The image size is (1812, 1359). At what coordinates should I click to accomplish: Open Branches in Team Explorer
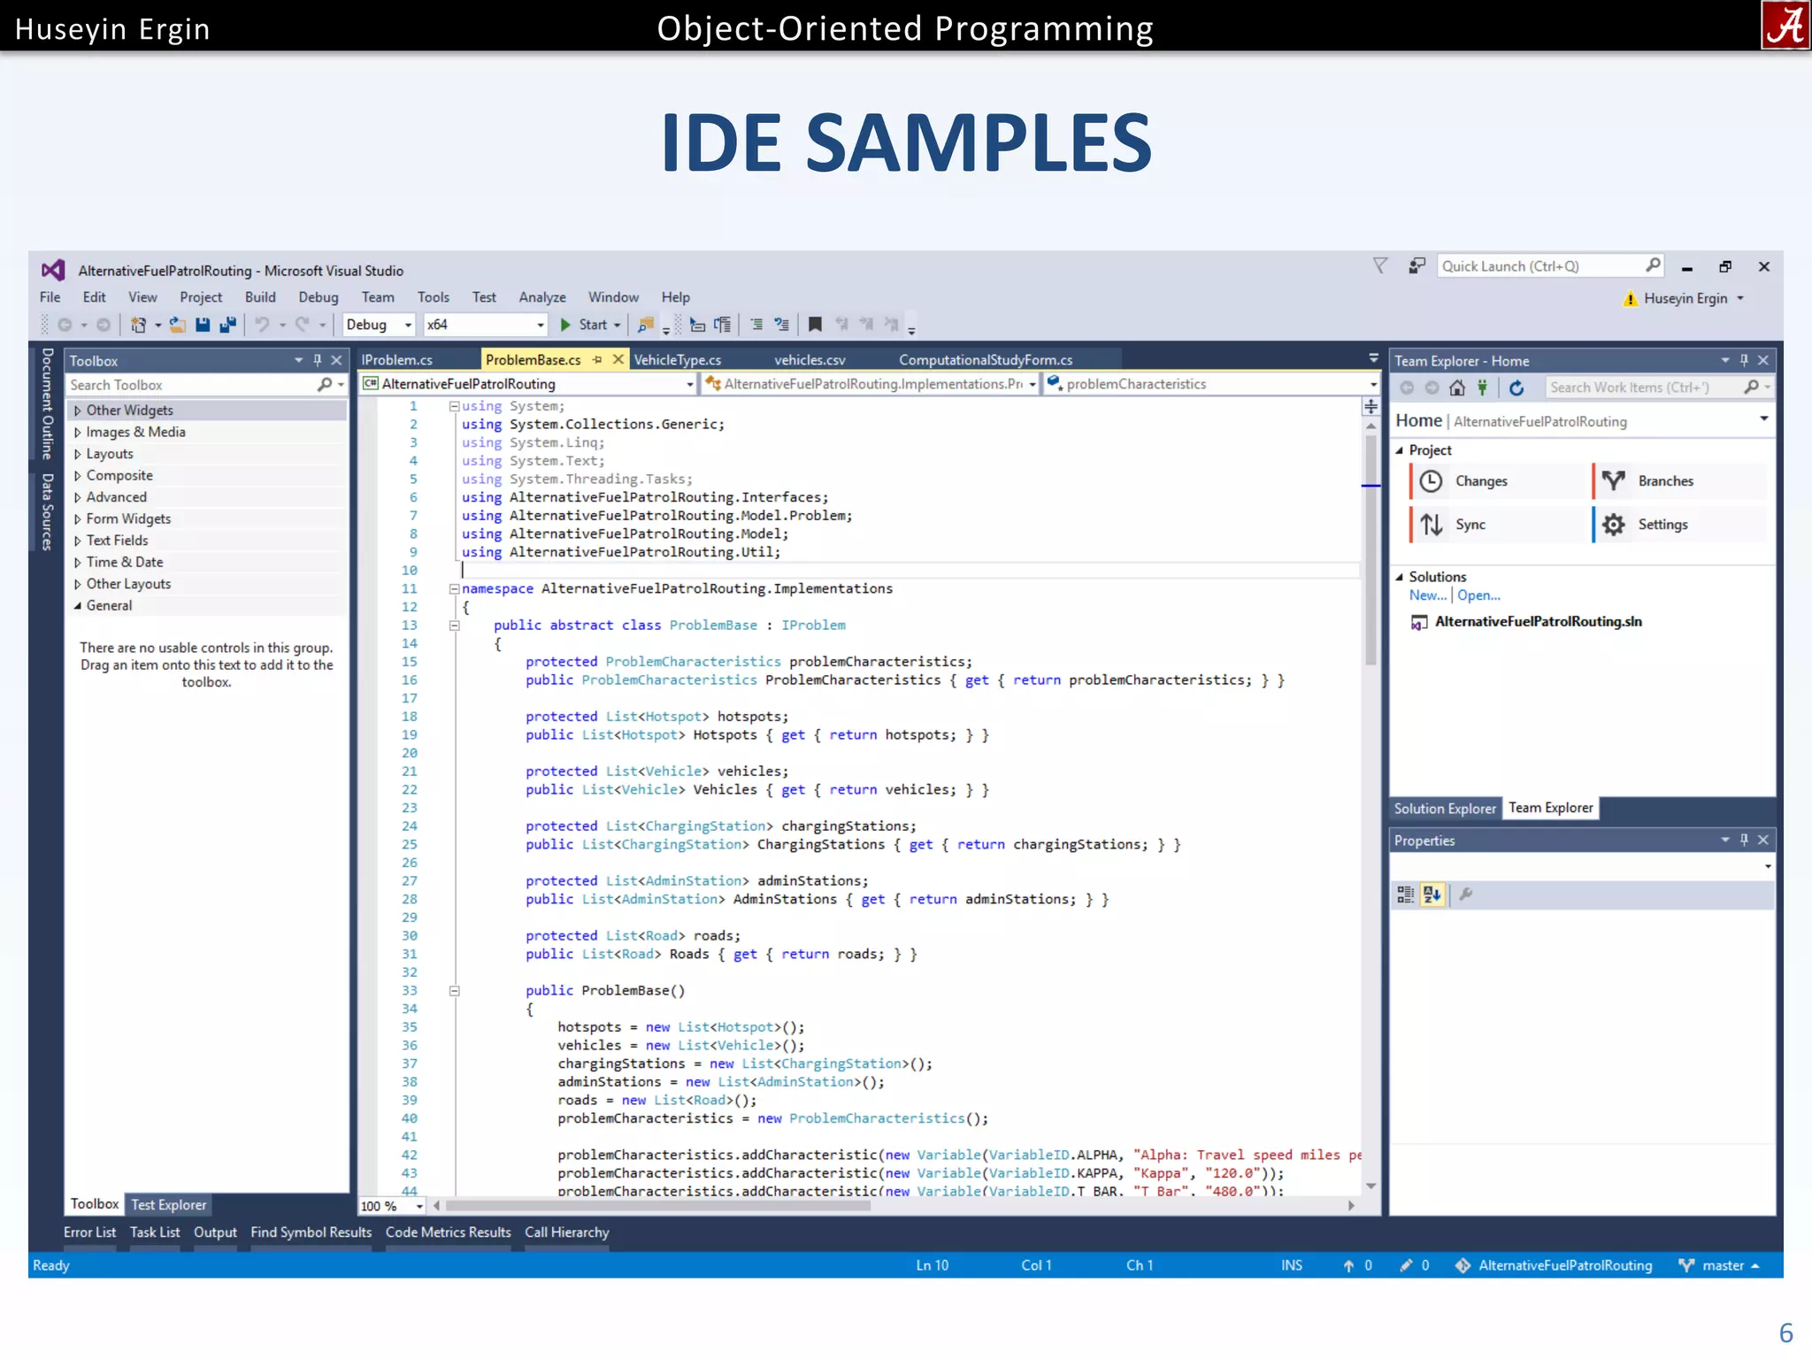pyautogui.click(x=1664, y=481)
